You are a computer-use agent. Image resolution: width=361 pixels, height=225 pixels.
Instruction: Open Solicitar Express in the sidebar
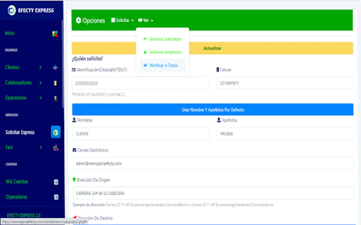pos(20,132)
